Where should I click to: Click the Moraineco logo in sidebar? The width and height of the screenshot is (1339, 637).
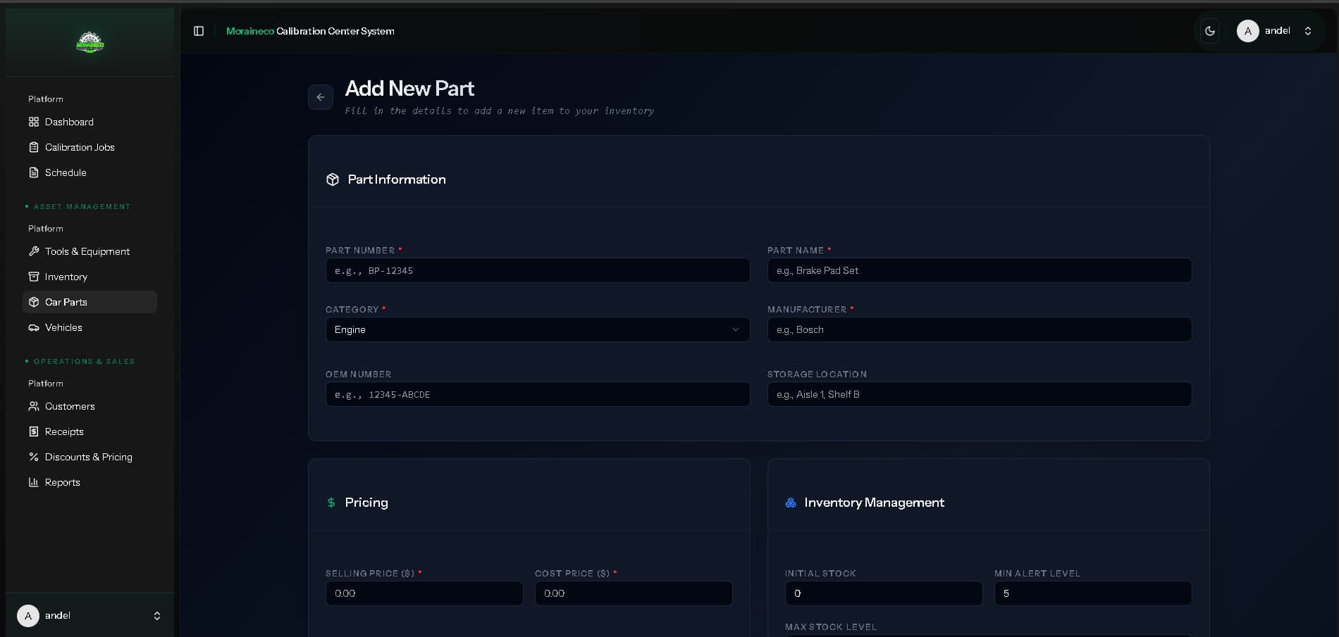click(x=90, y=43)
